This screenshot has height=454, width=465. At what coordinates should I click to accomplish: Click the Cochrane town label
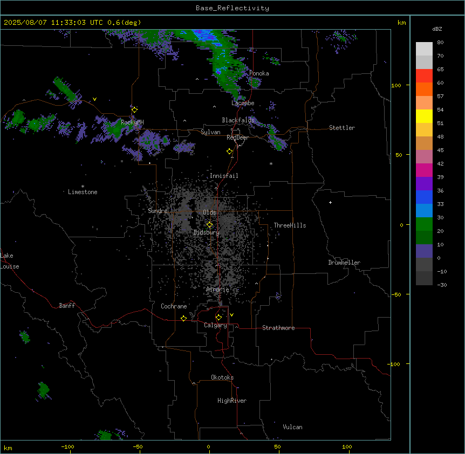click(174, 306)
